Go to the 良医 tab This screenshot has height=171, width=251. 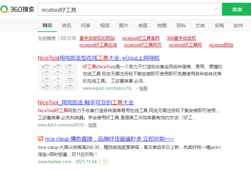point(143,25)
